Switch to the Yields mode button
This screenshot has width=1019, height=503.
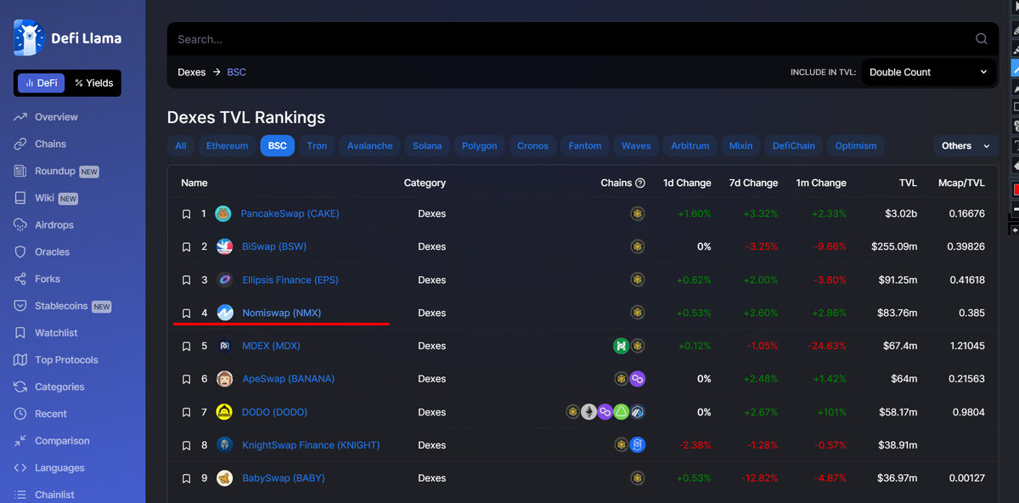point(93,83)
